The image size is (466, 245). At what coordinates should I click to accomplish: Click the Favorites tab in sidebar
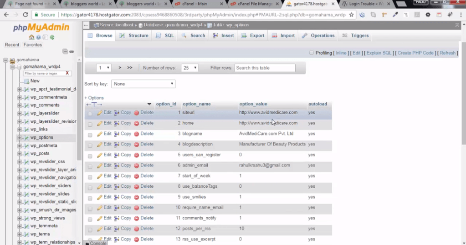(x=33, y=45)
